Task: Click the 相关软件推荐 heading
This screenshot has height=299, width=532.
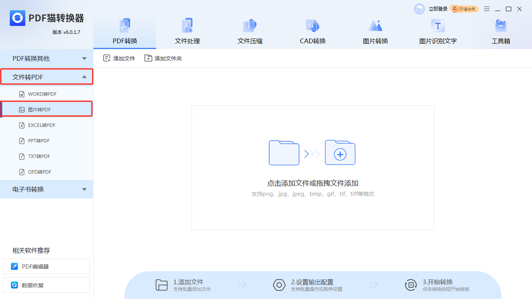Action: [x=31, y=250]
